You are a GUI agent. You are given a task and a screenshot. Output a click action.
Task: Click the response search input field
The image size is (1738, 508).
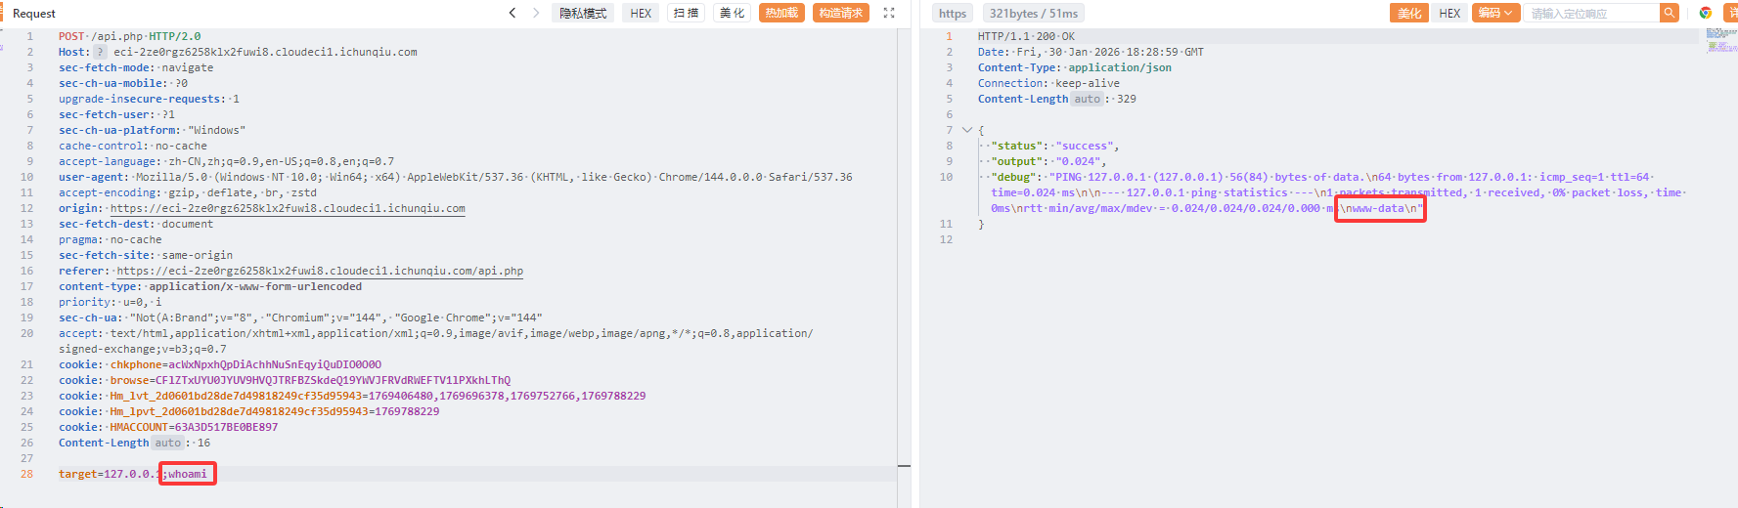click(x=1589, y=13)
